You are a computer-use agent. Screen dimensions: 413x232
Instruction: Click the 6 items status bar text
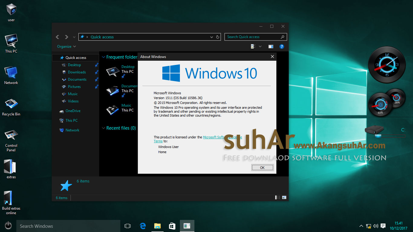pos(62,198)
